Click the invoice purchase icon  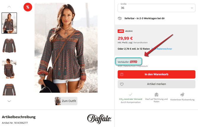click(x=156, y=94)
